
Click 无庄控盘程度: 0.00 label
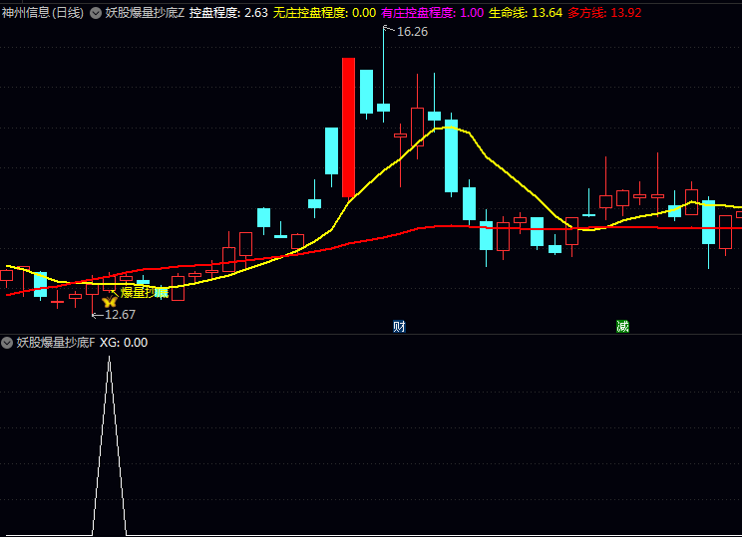pyautogui.click(x=325, y=13)
